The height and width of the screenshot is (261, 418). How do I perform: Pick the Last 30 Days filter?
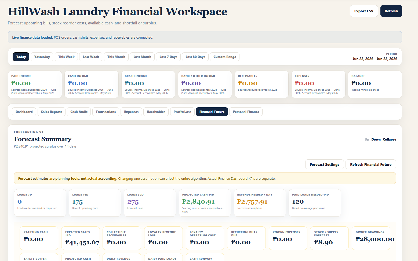195,57
